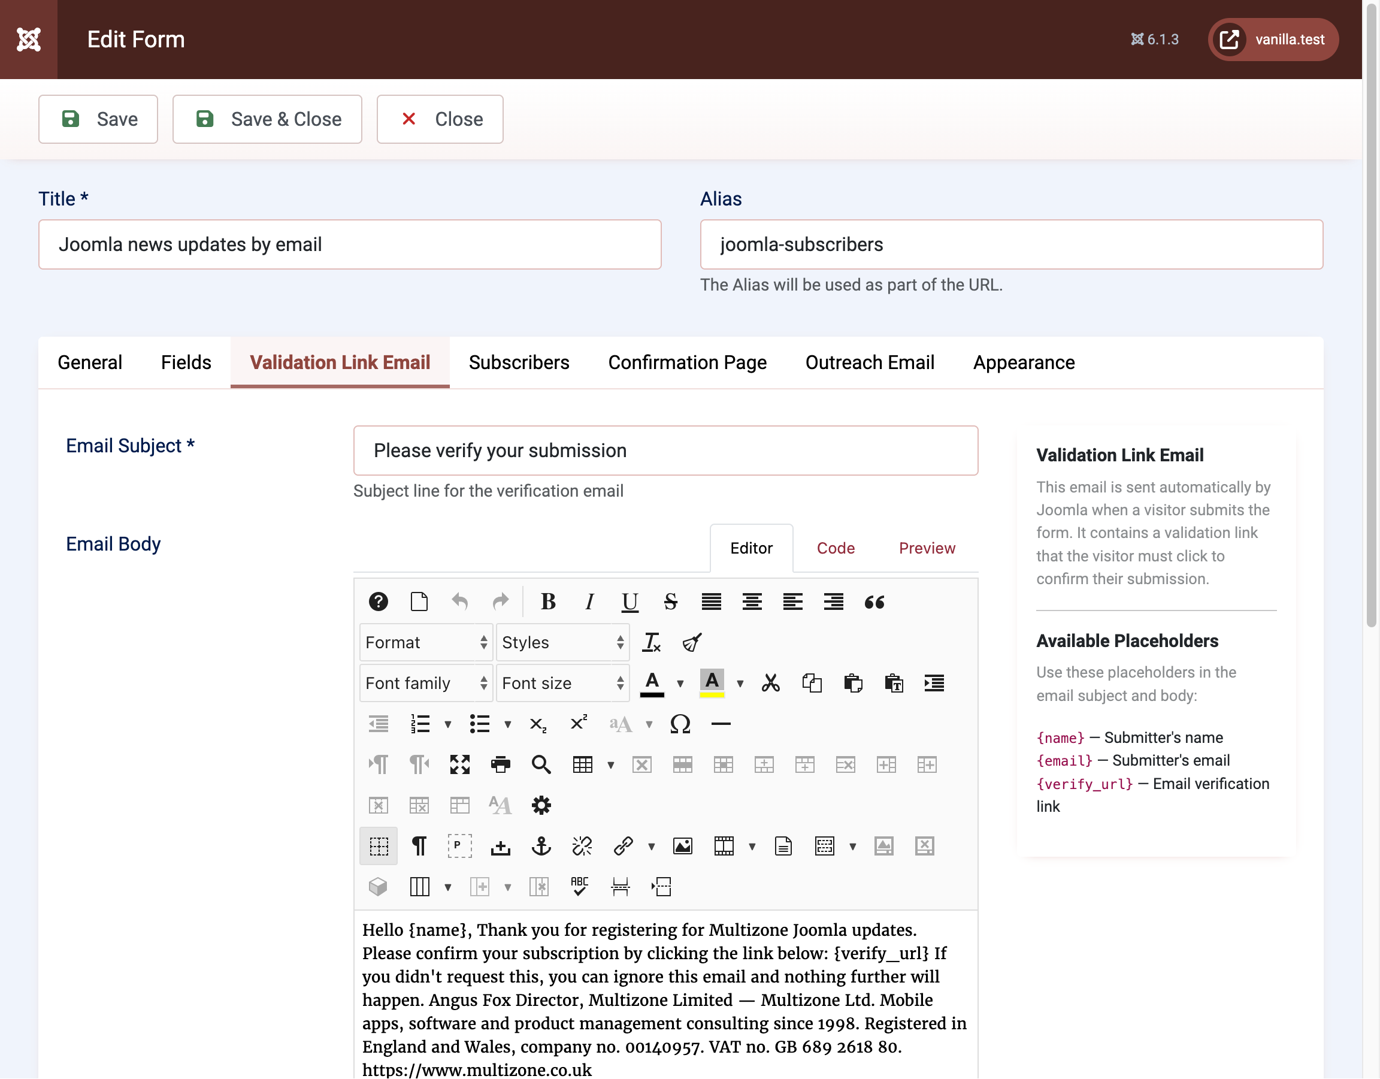The image size is (1380, 1079).
Task: Click Save & Close button
Action: pyautogui.click(x=267, y=119)
